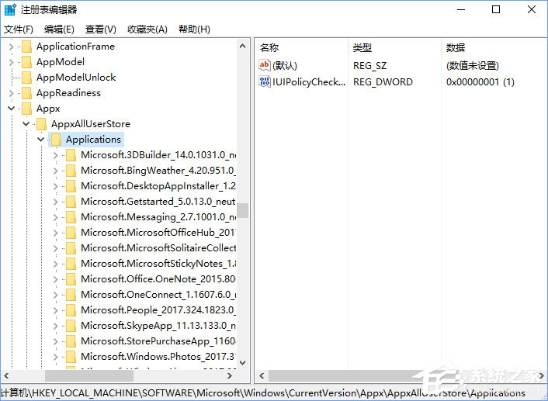Expand the AppModel key
548x401 pixels.
coord(11,62)
